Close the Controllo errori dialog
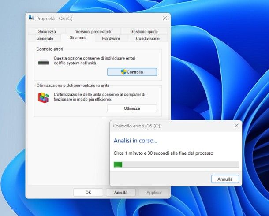Screen dimensions: 269x216 (236, 126)
